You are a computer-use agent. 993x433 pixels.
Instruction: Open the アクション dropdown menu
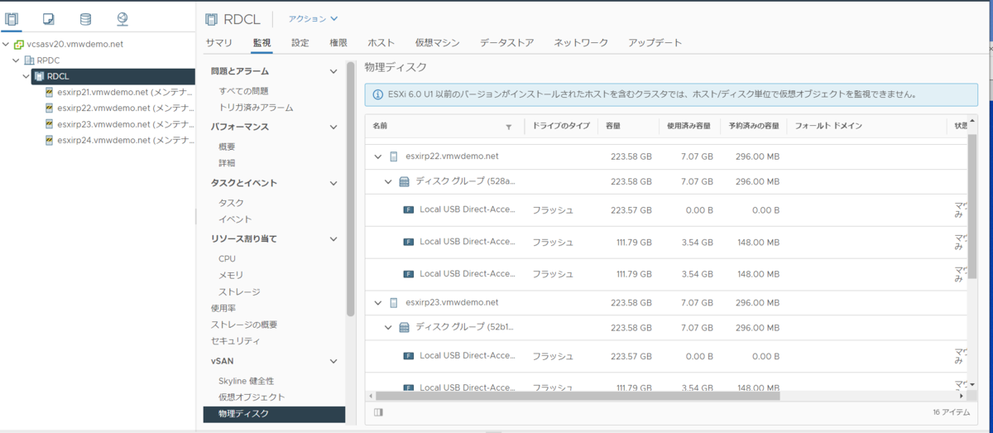tap(313, 18)
